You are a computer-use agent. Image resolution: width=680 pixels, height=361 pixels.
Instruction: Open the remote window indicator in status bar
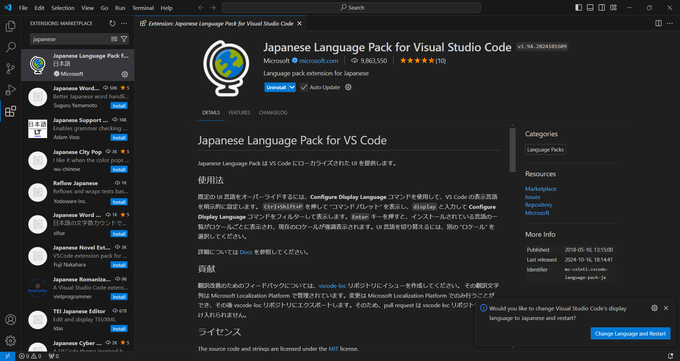7,356
